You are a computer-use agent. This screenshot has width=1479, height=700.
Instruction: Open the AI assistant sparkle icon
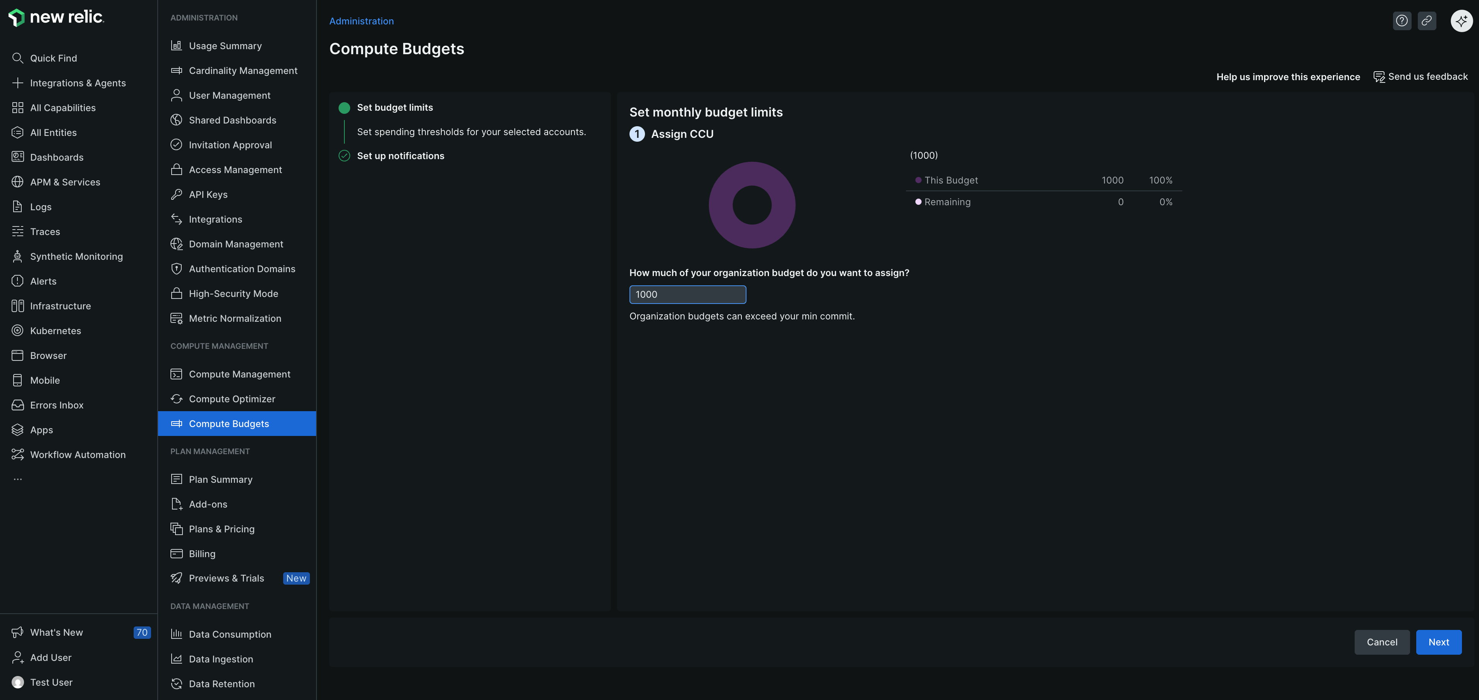click(1461, 21)
